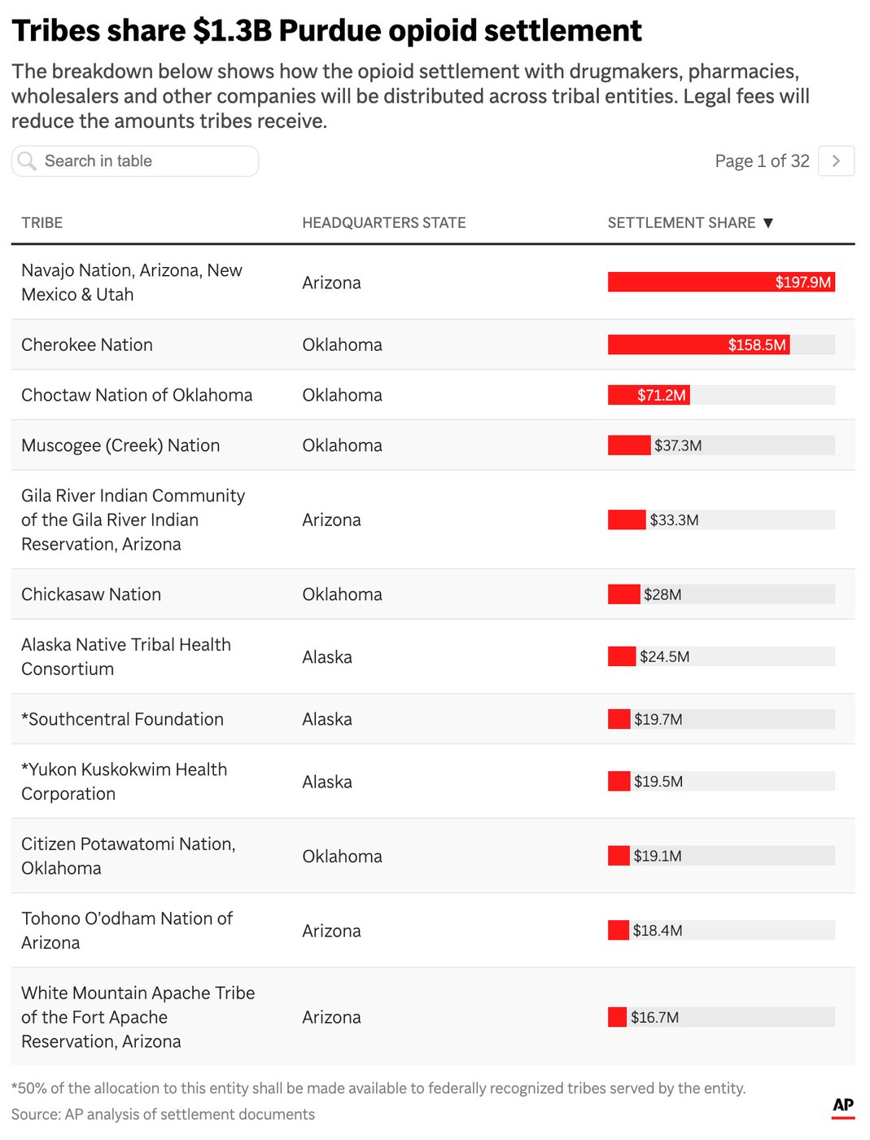Image resolution: width=870 pixels, height=1140 pixels.
Task: Click the '*50% of the allocation' footnote
Action: pos(378,1088)
